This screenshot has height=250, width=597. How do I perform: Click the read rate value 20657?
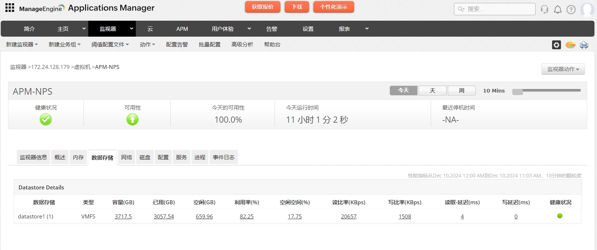(349, 216)
